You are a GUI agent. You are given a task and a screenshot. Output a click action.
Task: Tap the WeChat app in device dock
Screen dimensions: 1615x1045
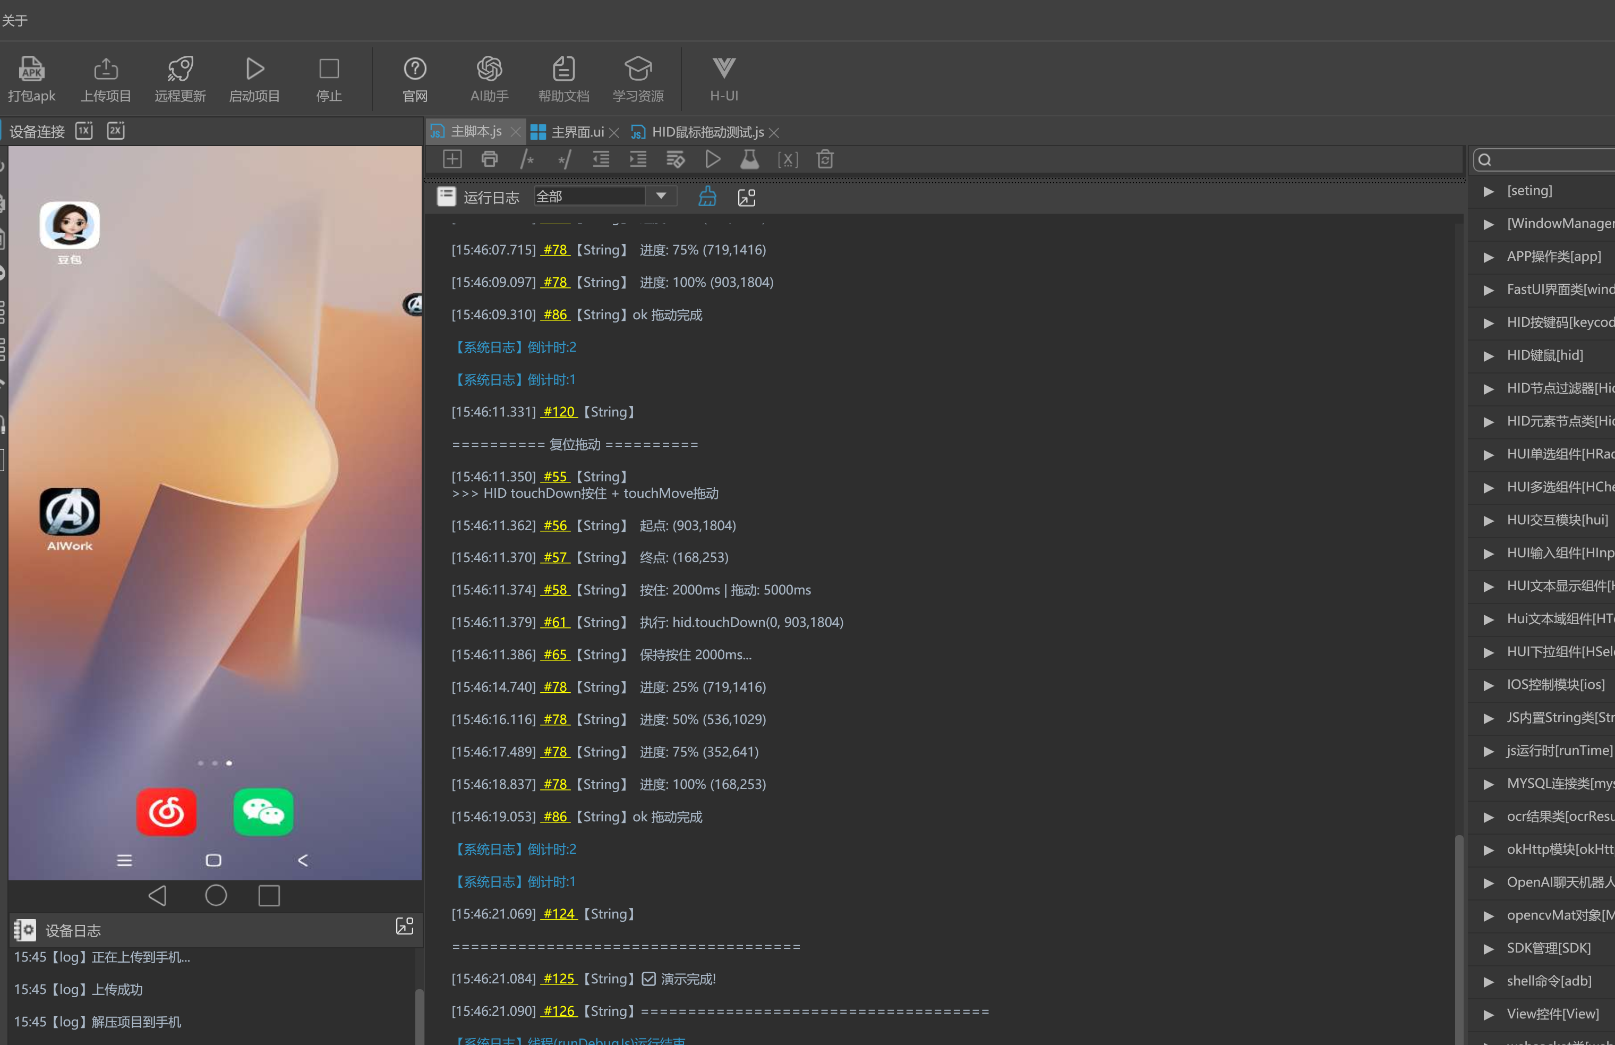pos(263,812)
